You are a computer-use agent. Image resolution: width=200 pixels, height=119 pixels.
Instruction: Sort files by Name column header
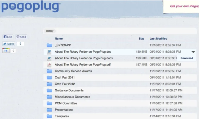pyautogui.click(x=59, y=39)
